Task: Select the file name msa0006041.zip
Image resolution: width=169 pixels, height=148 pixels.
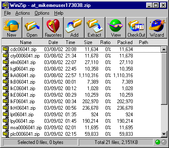Action: point(26,128)
